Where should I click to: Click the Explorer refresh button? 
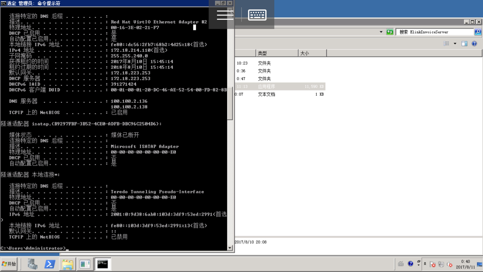(x=390, y=32)
